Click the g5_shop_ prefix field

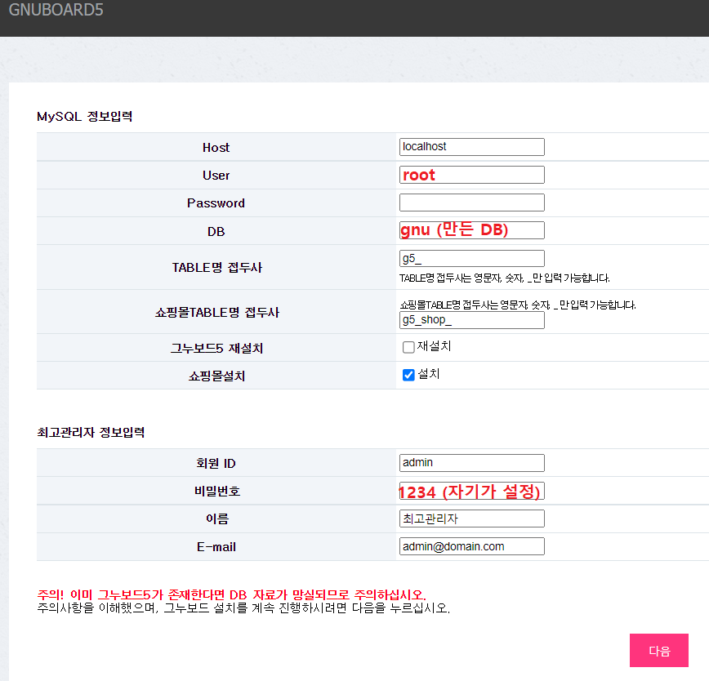click(471, 320)
